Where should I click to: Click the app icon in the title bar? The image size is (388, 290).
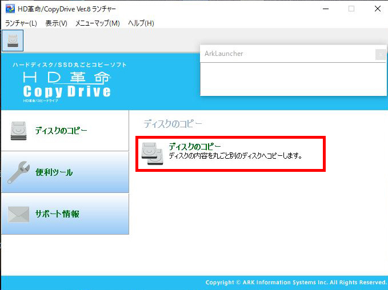[10, 9]
